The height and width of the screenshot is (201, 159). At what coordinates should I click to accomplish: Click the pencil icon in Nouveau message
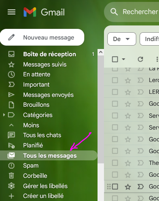11,38
